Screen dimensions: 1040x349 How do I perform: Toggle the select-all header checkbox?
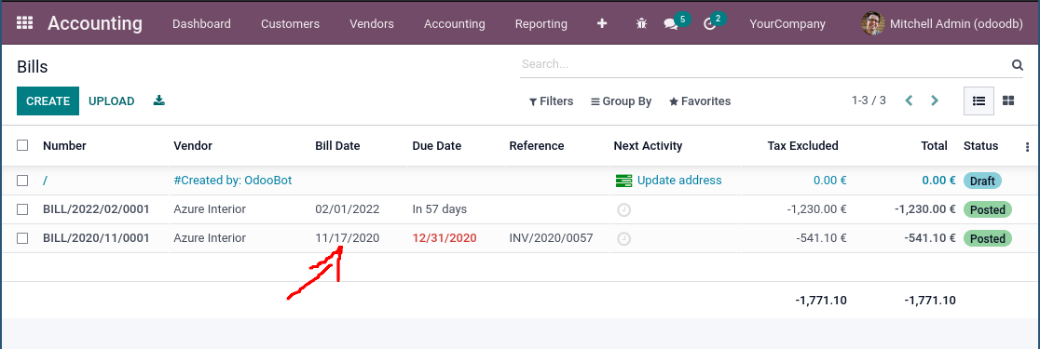(x=22, y=145)
